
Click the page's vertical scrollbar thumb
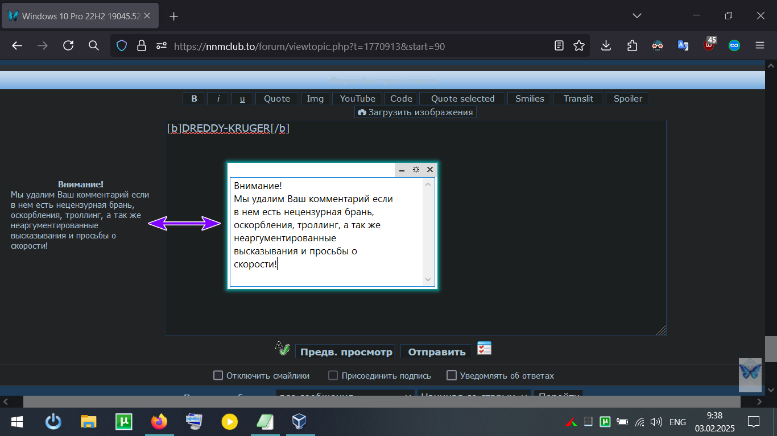click(x=771, y=349)
